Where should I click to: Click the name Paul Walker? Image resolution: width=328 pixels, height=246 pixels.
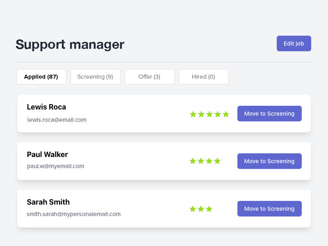(x=47, y=155)
